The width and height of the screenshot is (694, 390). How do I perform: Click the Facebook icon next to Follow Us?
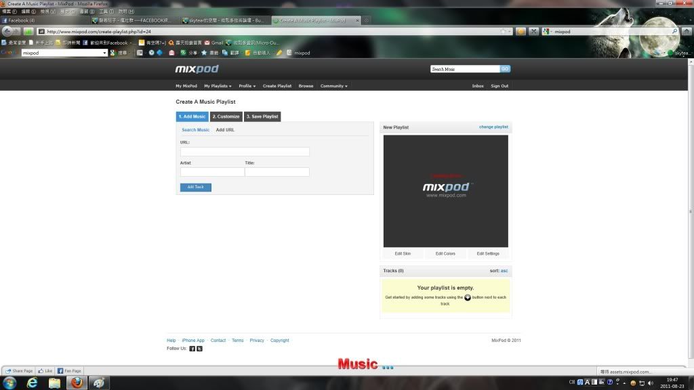tap(192, 349)
